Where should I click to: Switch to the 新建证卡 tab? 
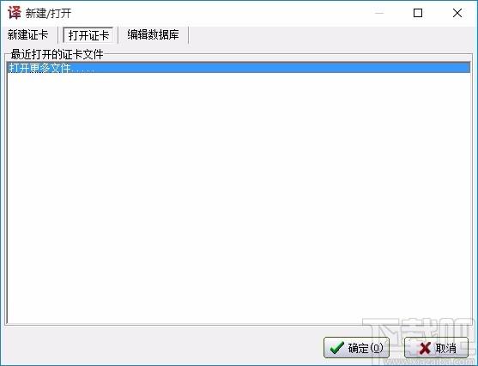point(27,34)
